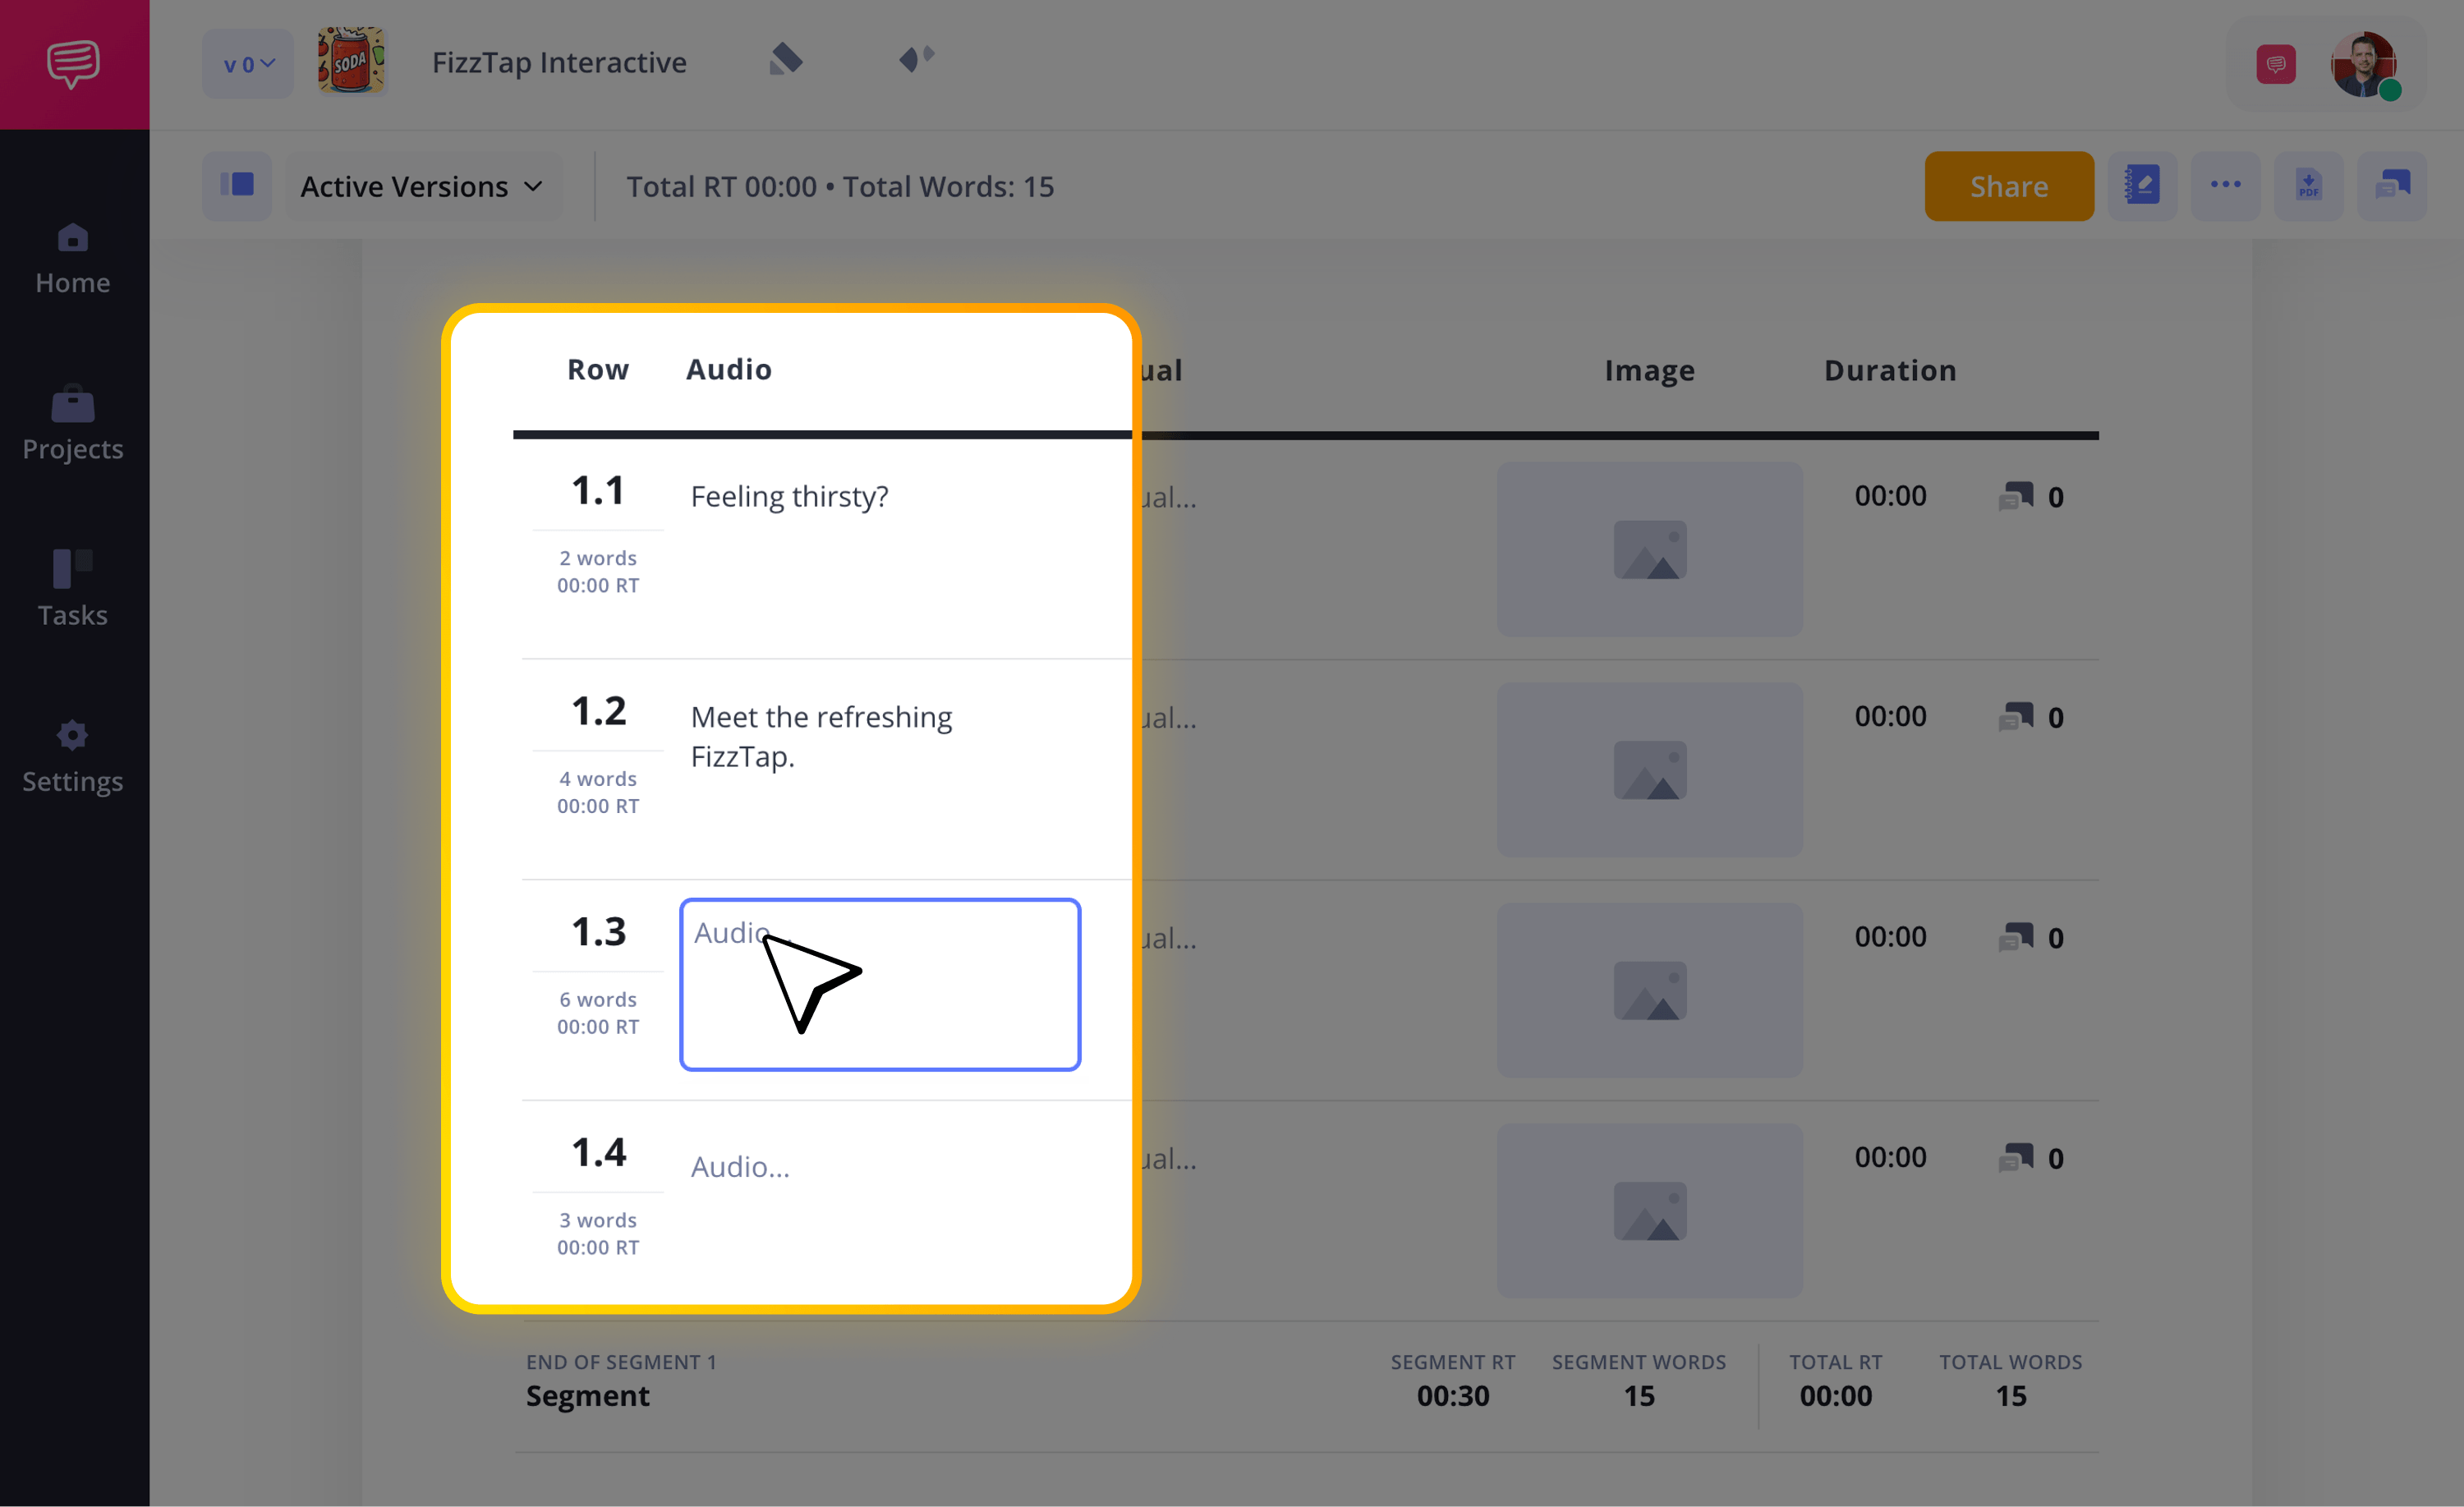Open the script notes notebook icon
2464x1507 pixels.
click(x=2142, y=186)
